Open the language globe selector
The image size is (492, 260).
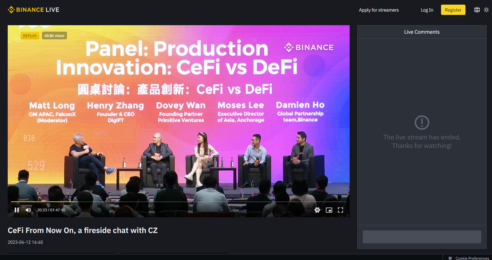(477, 10)
